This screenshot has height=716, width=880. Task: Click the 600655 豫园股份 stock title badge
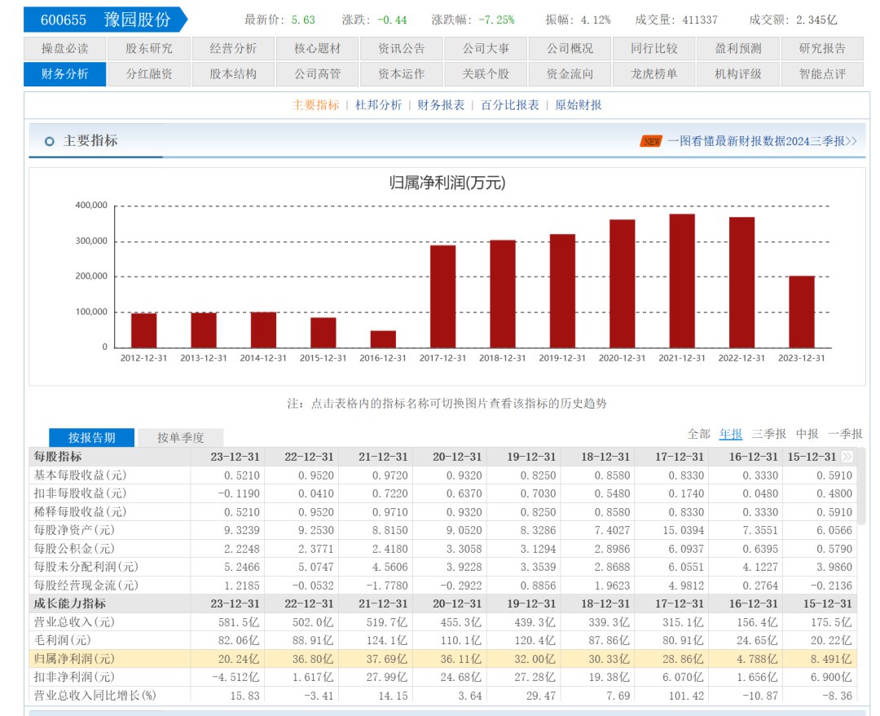[x=105, y=20]
